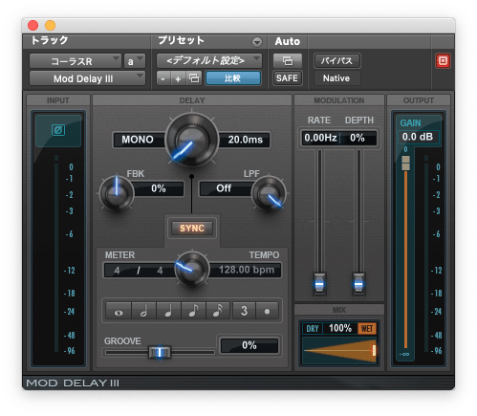
Task: Open the <デフォルト設定> preset dropdown
Action: coord(209,60)
